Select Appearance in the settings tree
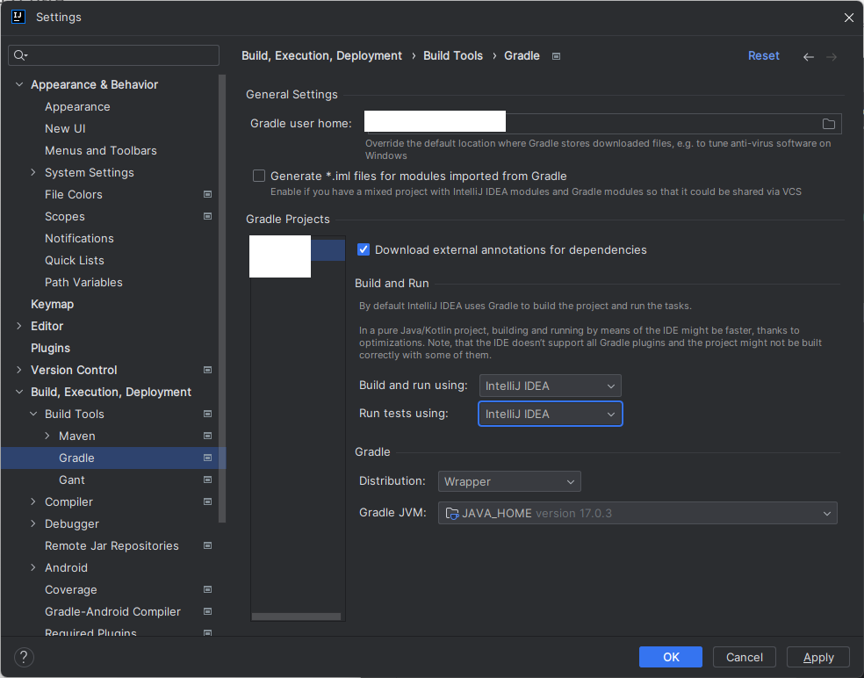The image size is (864, 678). (77, 107)
